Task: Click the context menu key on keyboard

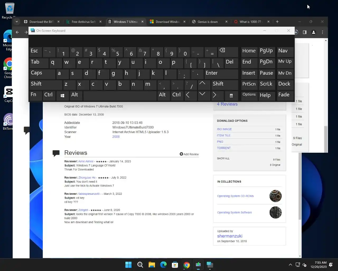Action: (231, 96)
